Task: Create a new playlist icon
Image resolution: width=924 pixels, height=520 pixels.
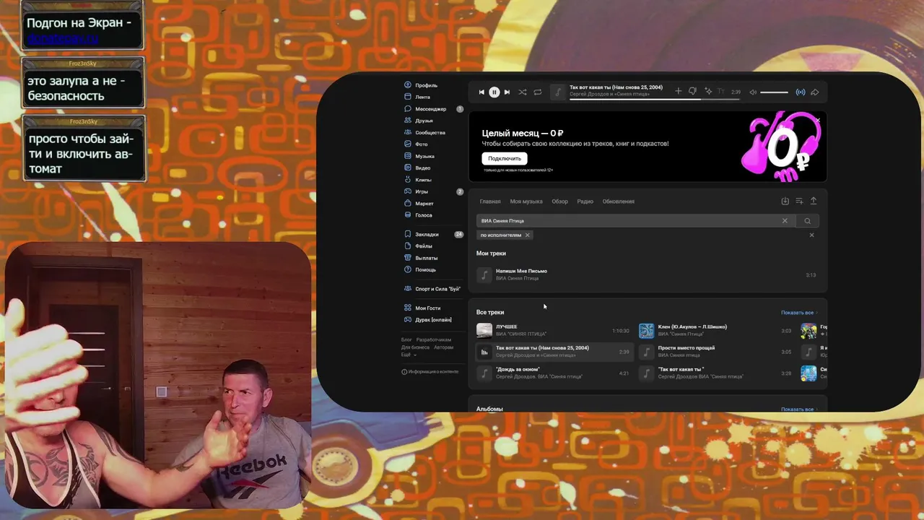Action: click(799, 201)
